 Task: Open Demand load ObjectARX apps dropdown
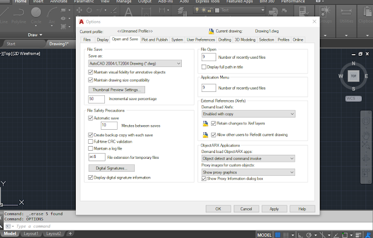click(x=248, y=158)
